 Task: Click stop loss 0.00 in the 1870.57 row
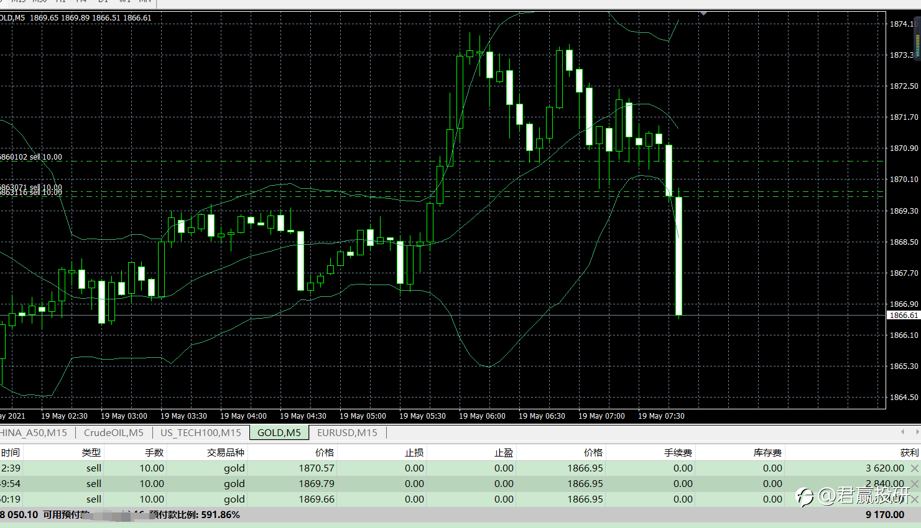coord(414,468)
